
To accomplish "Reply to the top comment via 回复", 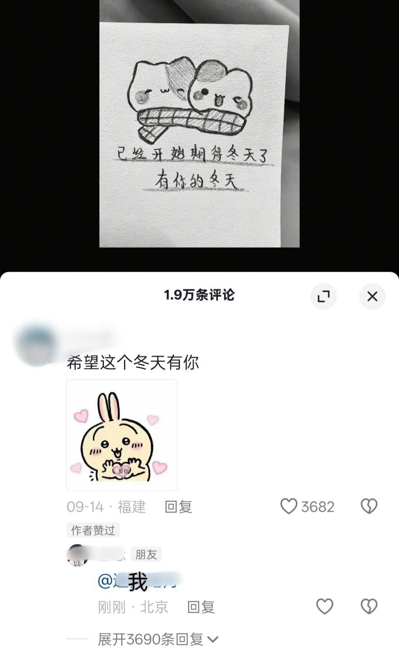I will tap(178, 506).
